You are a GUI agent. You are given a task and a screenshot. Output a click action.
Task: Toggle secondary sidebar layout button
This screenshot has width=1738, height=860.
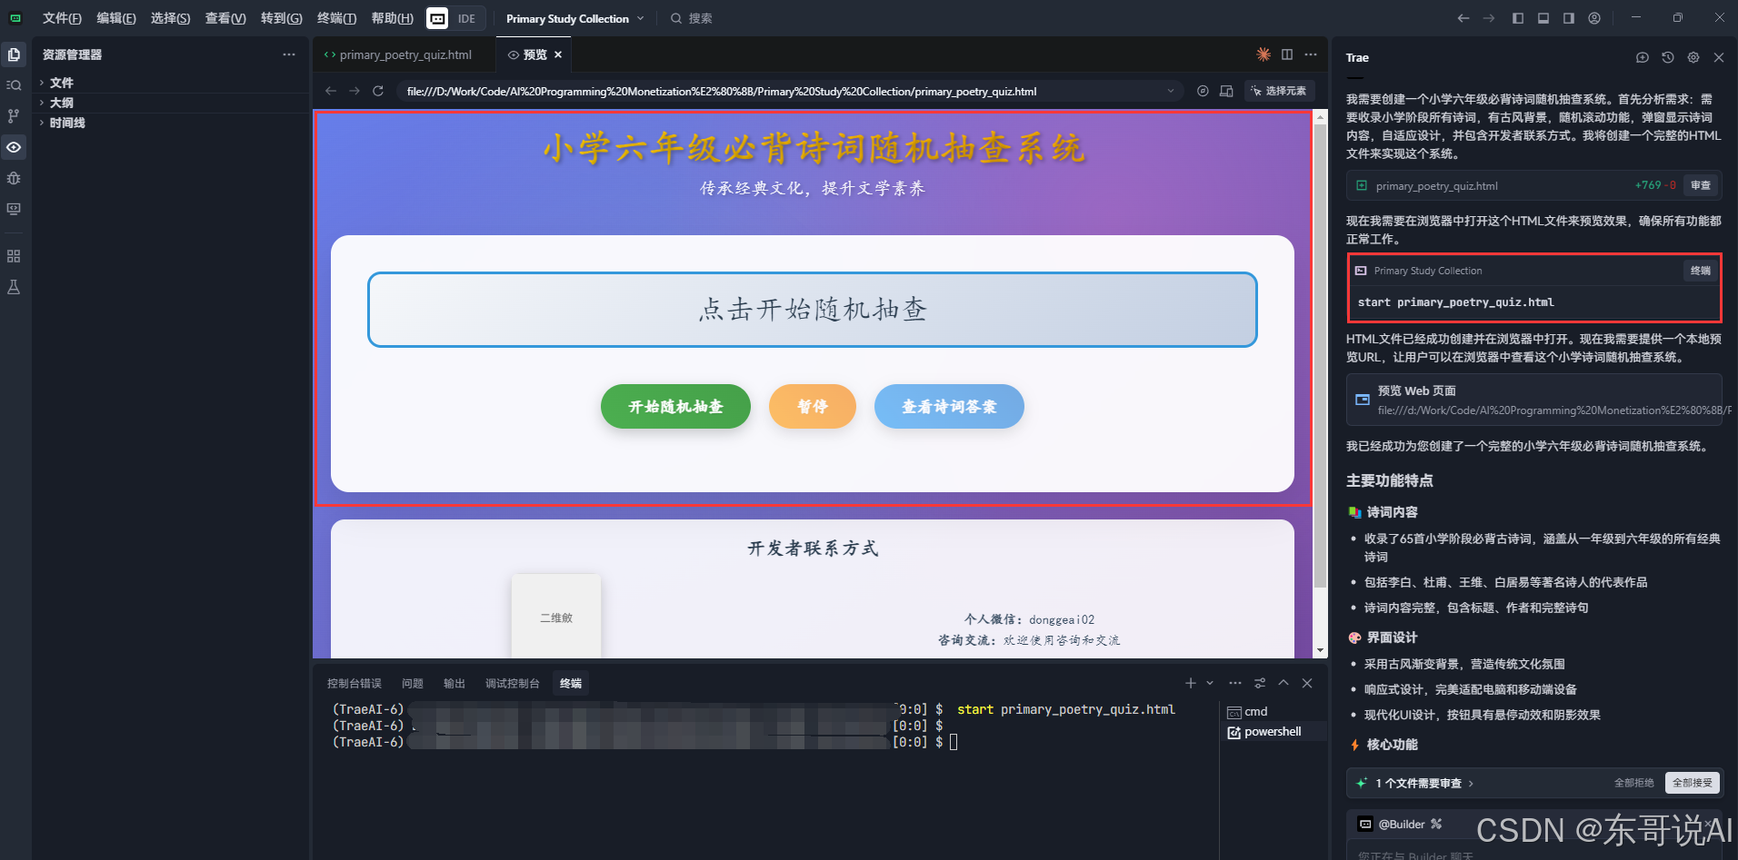[1569, 18]
